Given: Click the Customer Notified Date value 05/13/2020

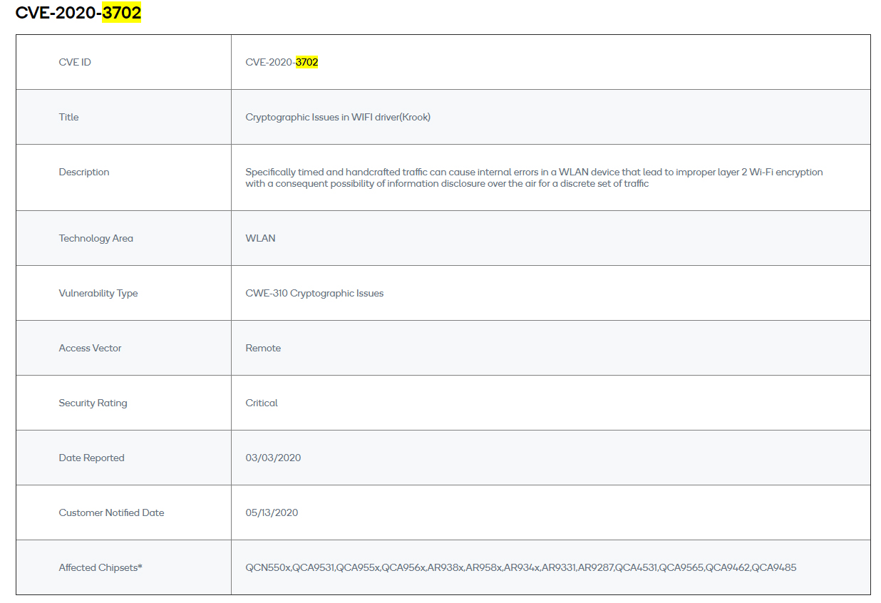Looking at the screenshot, I should click(272, 512).
